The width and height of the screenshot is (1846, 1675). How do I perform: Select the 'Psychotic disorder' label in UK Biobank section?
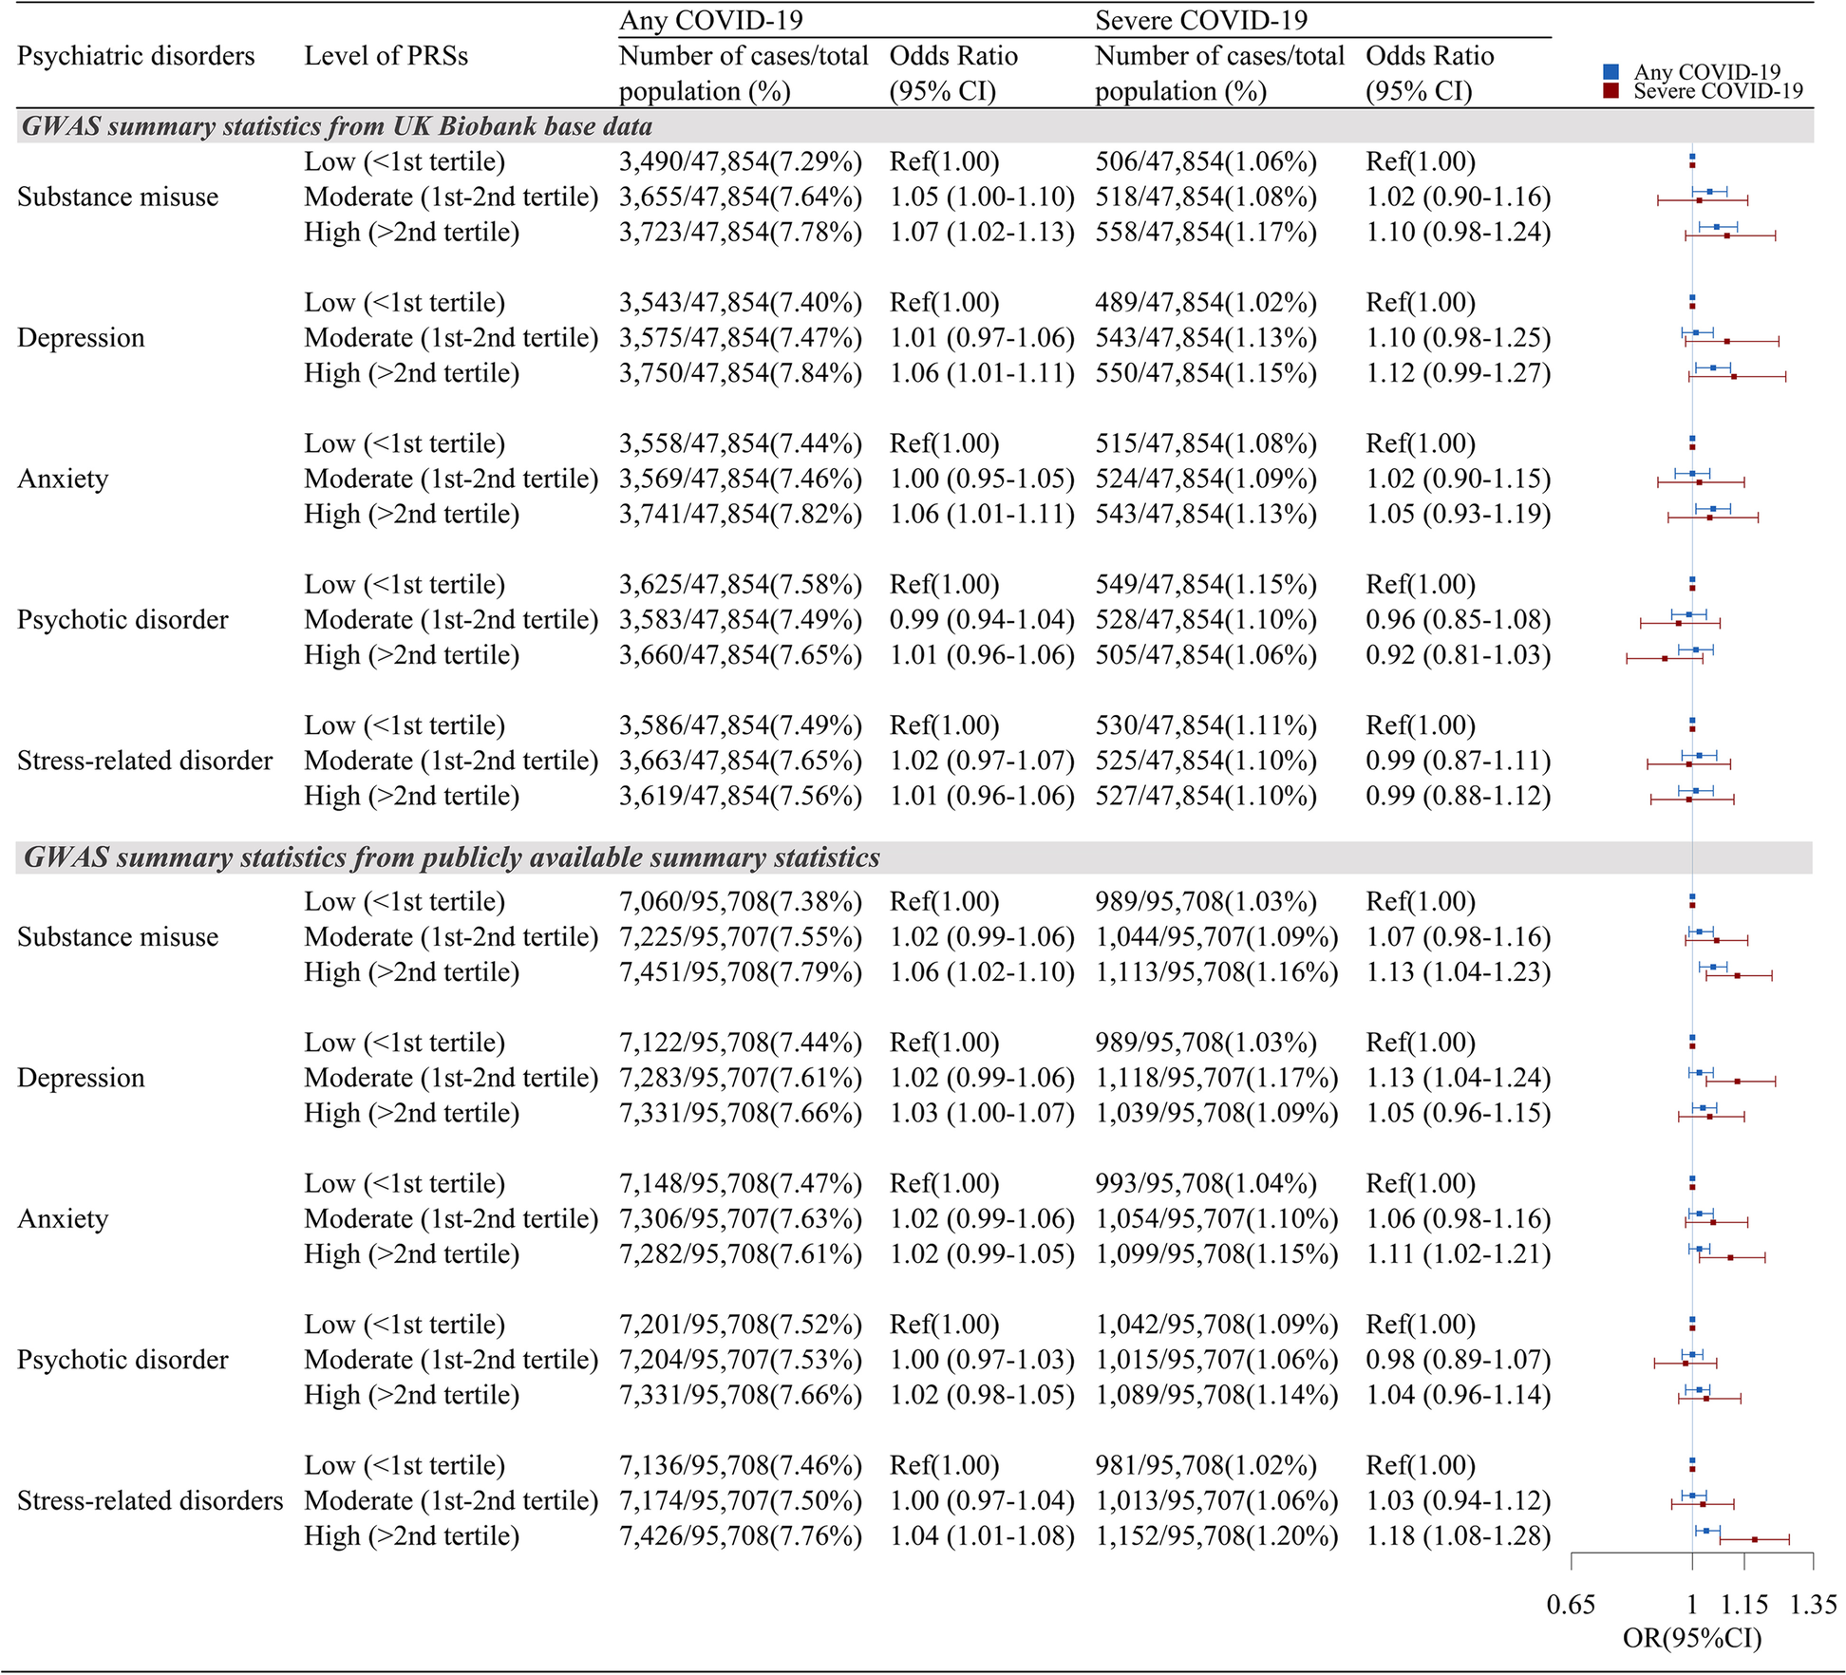pos(122,620)
